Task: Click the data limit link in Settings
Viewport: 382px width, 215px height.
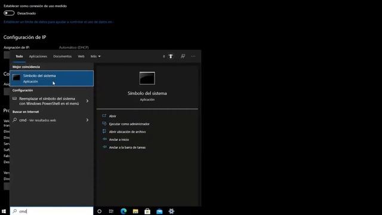Action: [58, 22]
